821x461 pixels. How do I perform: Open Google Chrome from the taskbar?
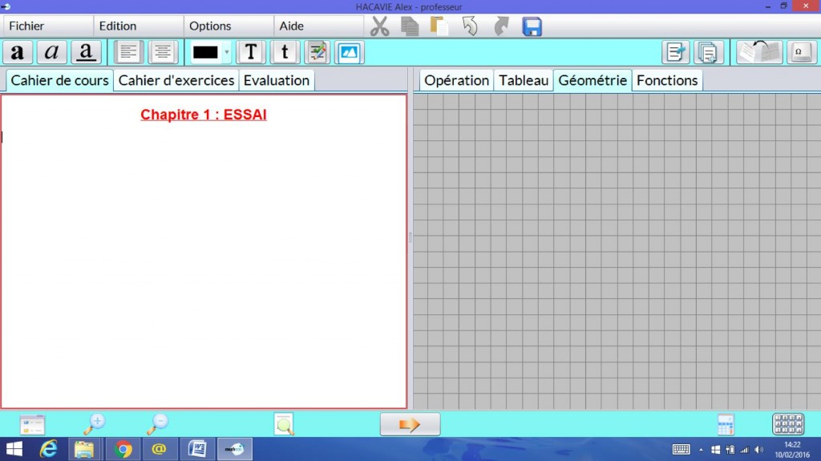point(123,449)
